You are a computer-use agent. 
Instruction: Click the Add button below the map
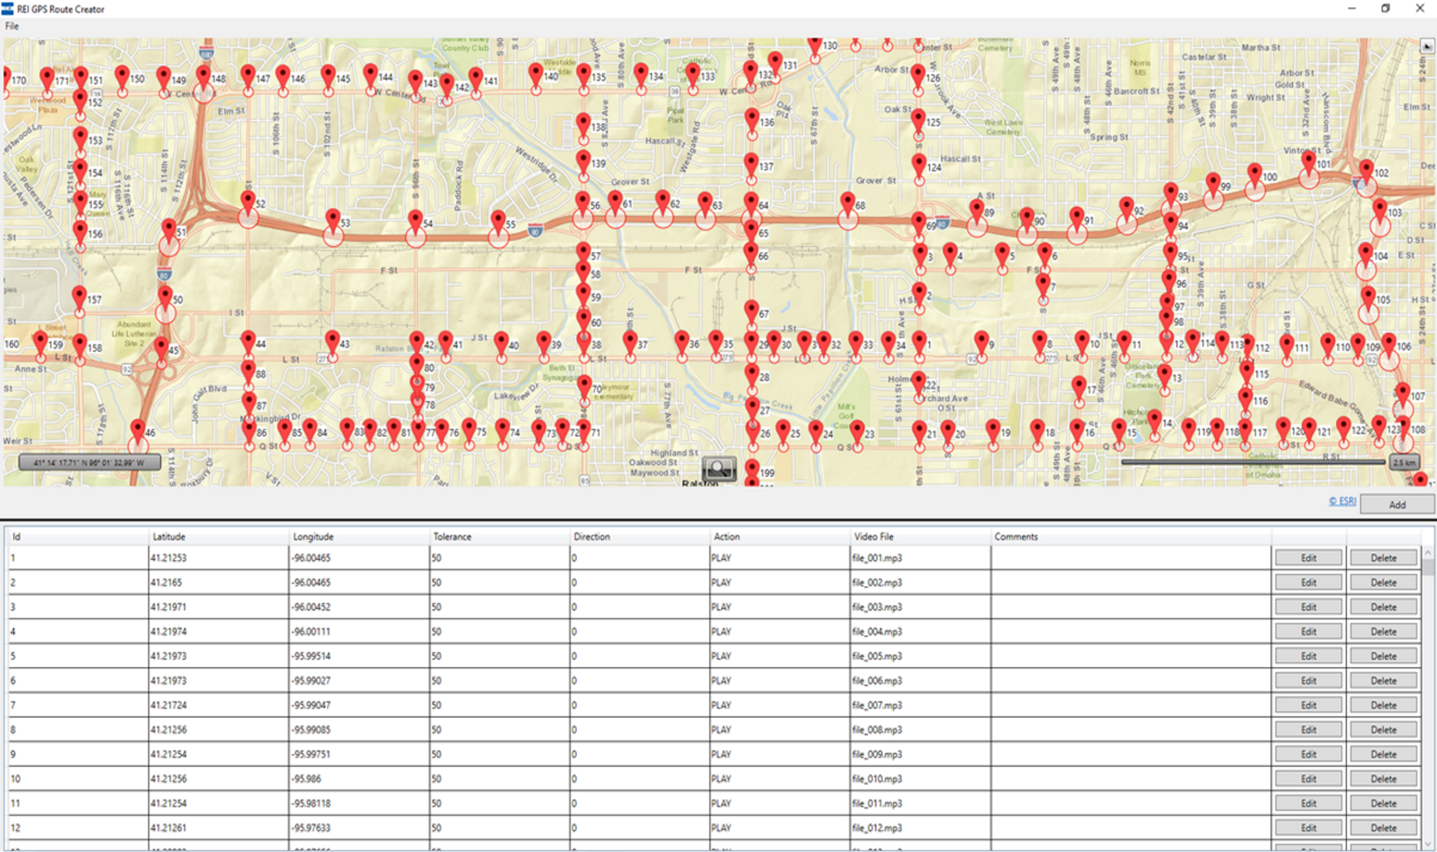coord(1396,504)
